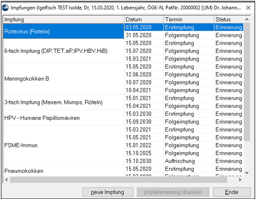Screen dimensions: 256x199
Task: Select the FSME-Immun vaccine entry
Action: pos(63,145)
